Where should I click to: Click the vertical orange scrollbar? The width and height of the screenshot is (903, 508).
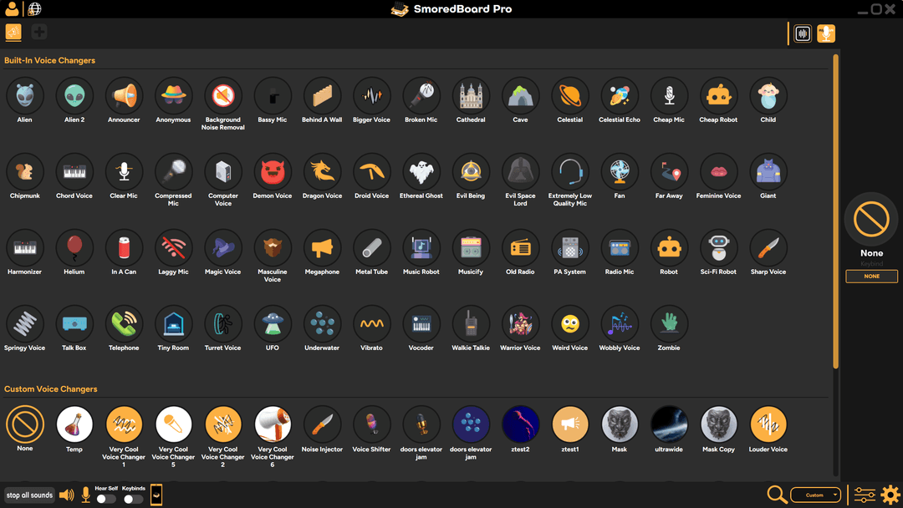pos(835,209)
